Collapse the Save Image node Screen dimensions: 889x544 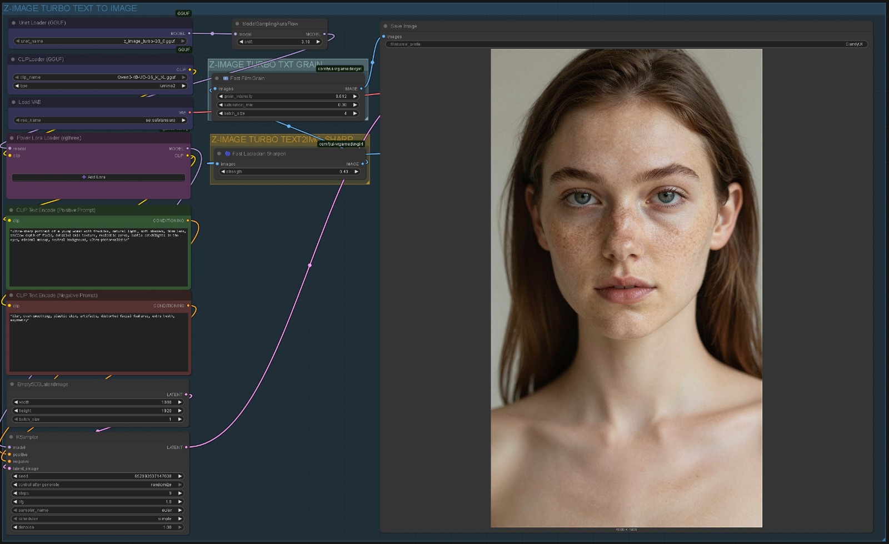385,26
